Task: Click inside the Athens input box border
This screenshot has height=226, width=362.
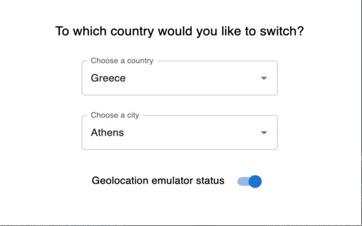Action: click(x=179, y=132)
